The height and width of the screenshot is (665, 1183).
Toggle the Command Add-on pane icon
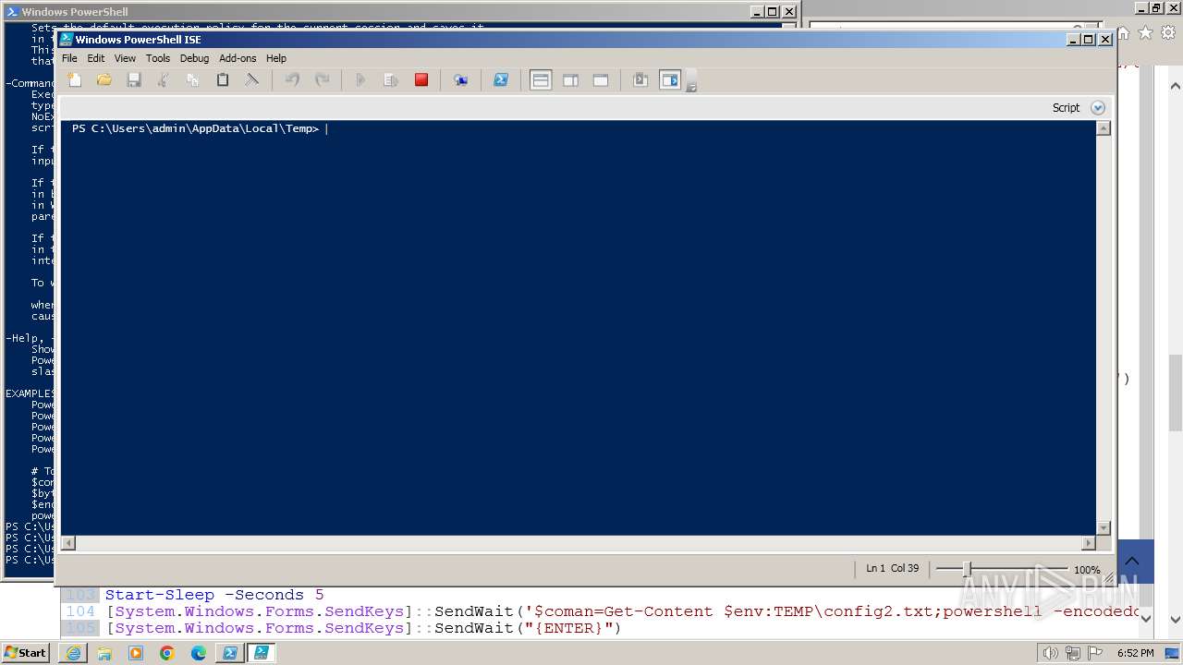click(669, 80)
